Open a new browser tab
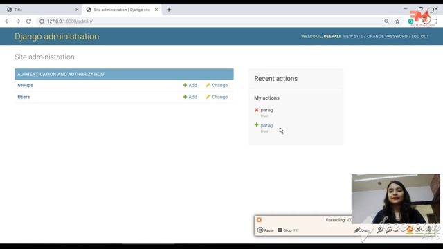Image resolution: width=443 pixels, height=249 pixels. tap(169, 10)
